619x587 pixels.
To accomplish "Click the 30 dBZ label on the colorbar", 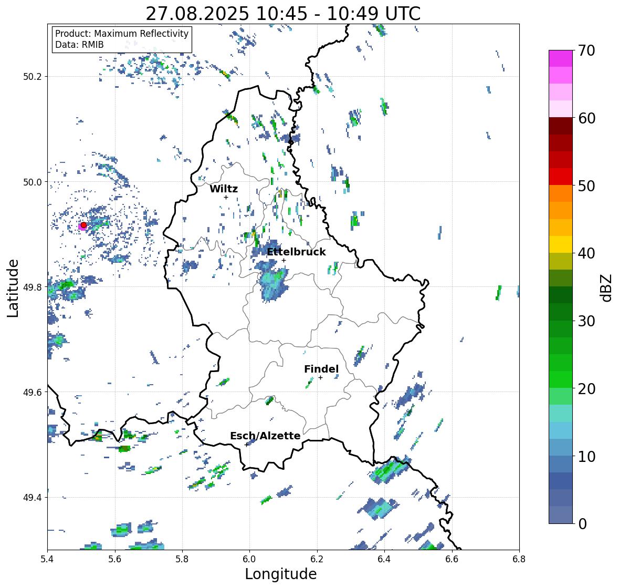I will tap(586, 321).
